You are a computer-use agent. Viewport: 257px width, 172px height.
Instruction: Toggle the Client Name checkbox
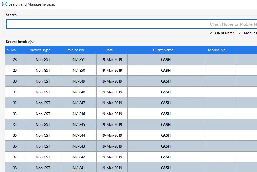point(211,33)
